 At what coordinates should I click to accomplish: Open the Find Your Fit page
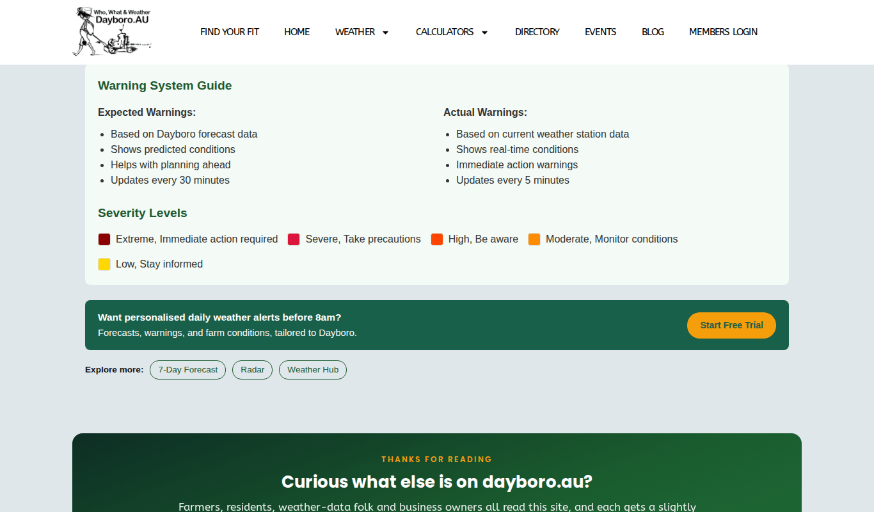(230, 32)
